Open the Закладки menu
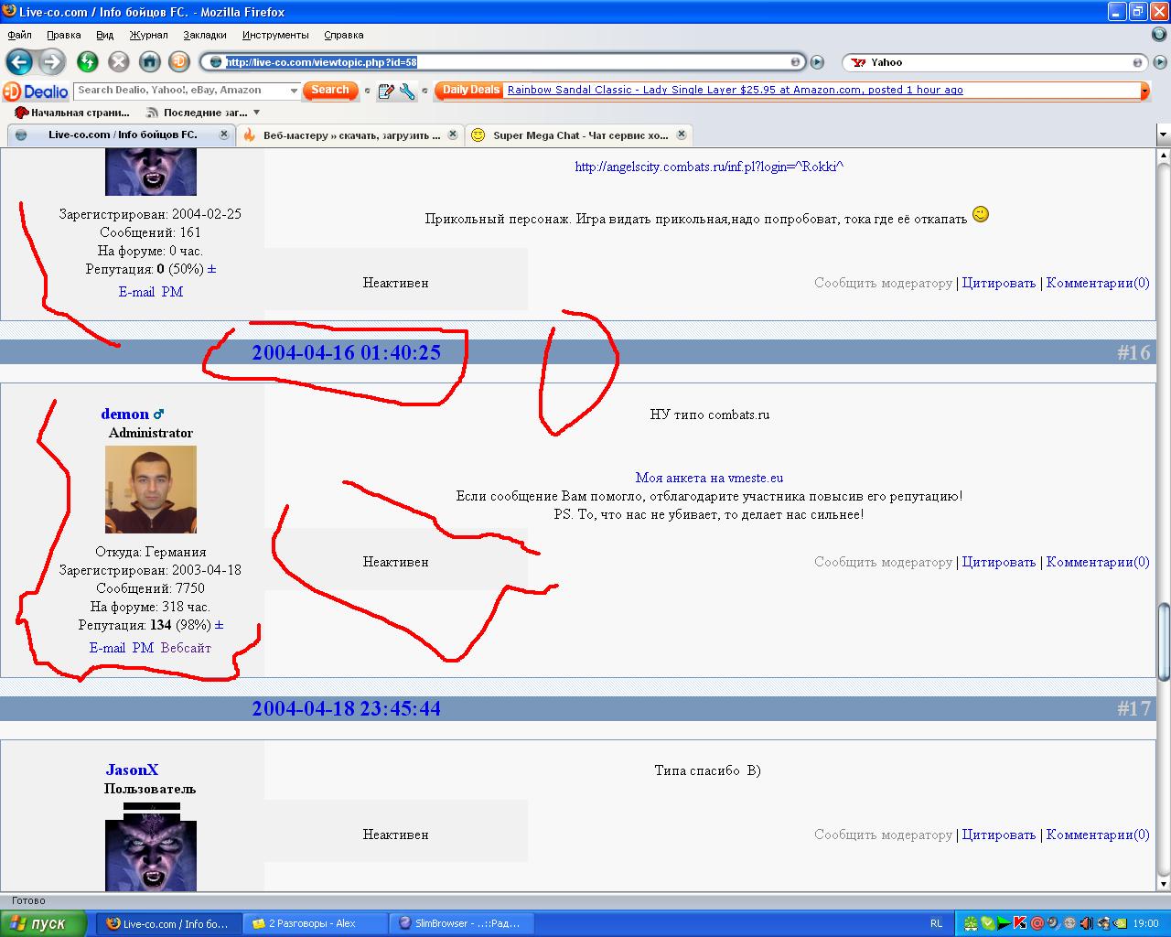Viewport: 1171px width, 937px height. pos(204,35)
